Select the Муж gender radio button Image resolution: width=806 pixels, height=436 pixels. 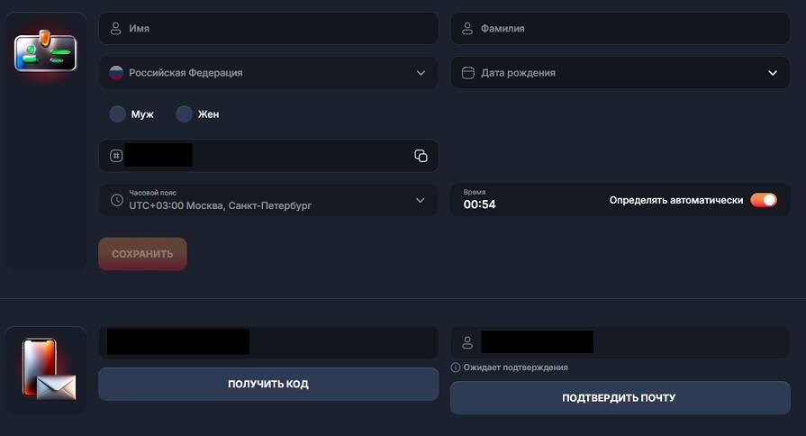pos(118,114)
